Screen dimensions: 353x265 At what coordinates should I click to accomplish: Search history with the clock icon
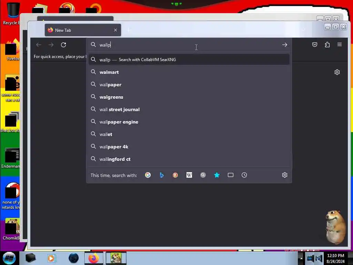pos(244,175)
